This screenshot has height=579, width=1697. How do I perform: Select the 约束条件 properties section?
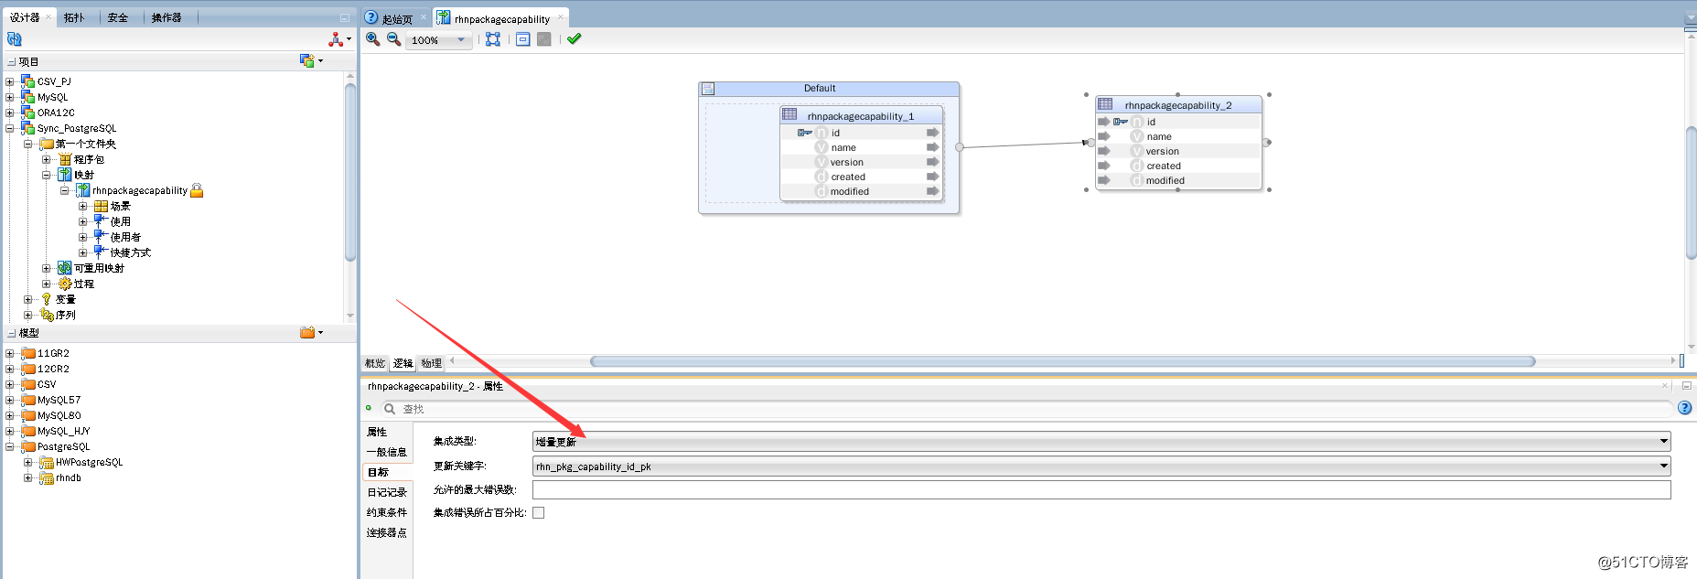[x=387, y=512]
